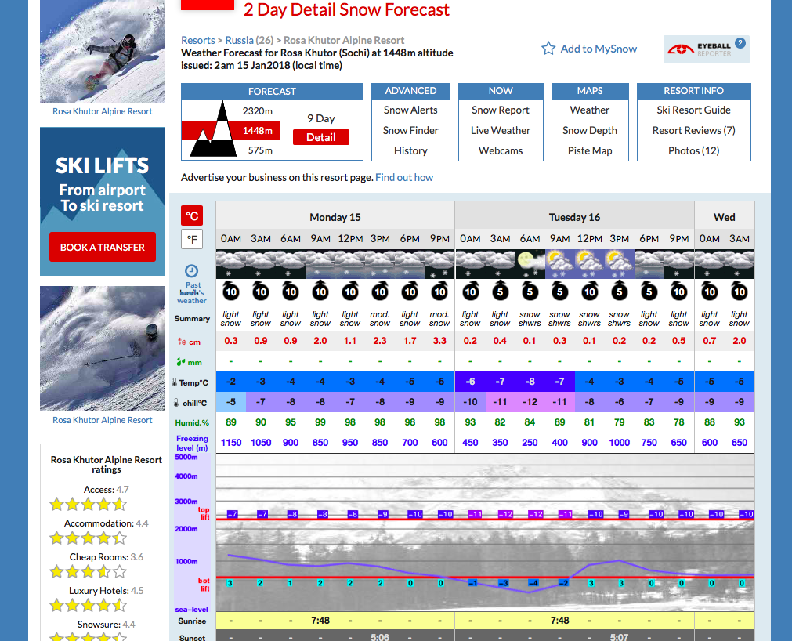792x641 pixels.
Task: Click Monday 9AM snow cloud weather icon
Action: pyautogui.click(x=320, y=264)
